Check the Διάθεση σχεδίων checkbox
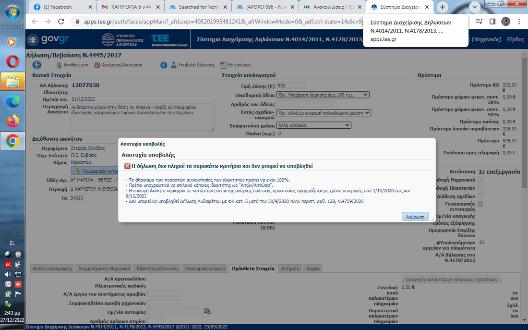Screen dimensions: 528x330 [x=480, y=196]
